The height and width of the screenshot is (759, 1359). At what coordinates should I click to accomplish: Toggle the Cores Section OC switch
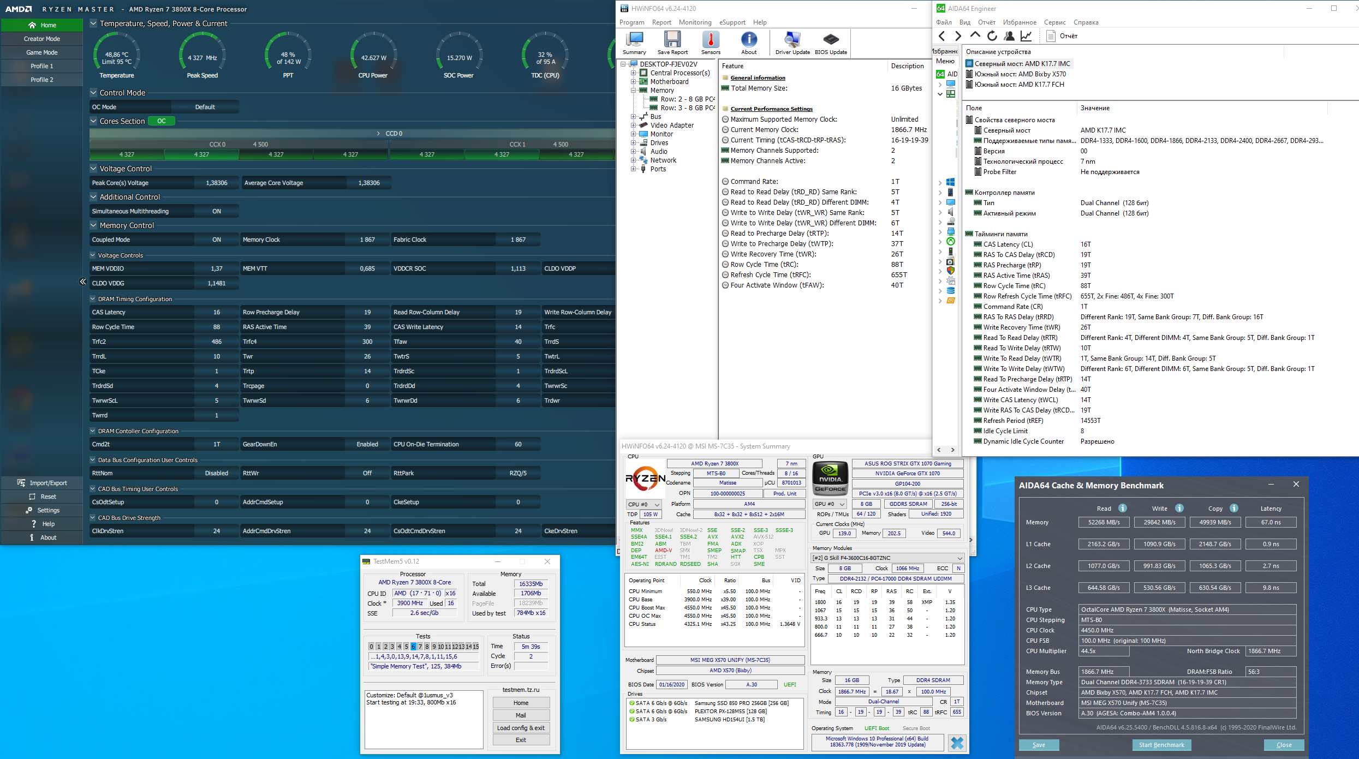pyautogui.click(x=162, y=121)
